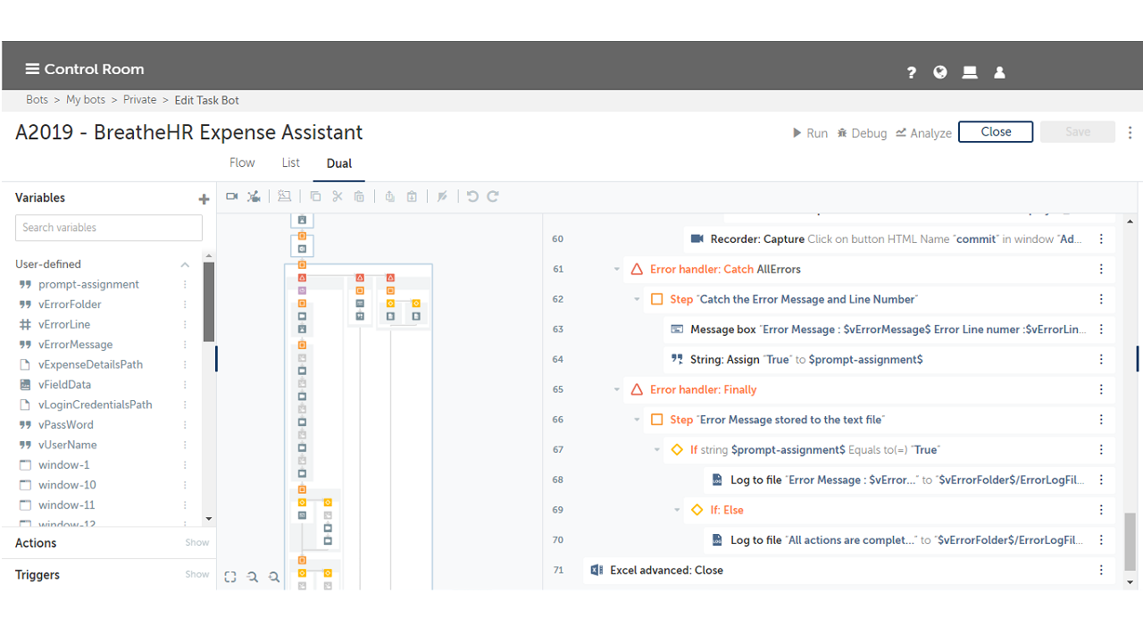Collapse the Error handler: Finally block
Viewport: 1143px width, 643px height.
[x=617, y=389]
